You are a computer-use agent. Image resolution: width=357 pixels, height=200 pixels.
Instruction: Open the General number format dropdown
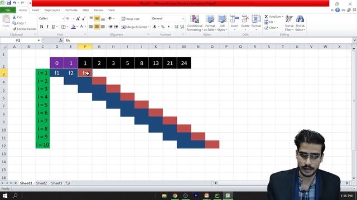point(183,18)
